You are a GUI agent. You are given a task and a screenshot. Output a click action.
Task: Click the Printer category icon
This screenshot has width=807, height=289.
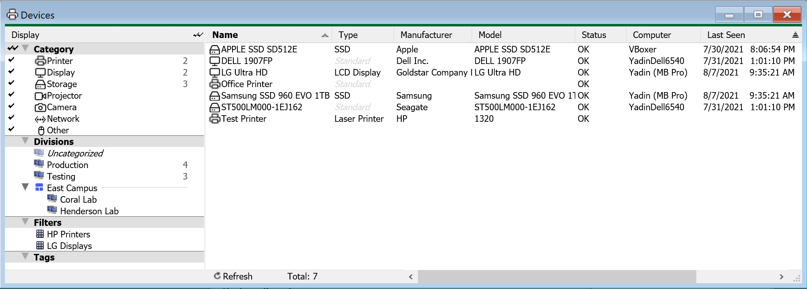(40, 61)
